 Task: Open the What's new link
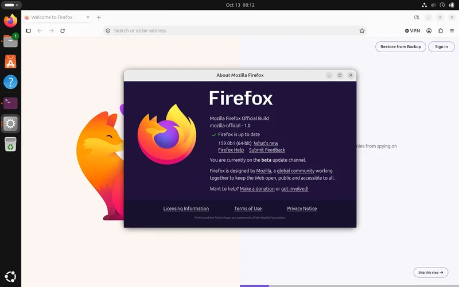[266, 143]
